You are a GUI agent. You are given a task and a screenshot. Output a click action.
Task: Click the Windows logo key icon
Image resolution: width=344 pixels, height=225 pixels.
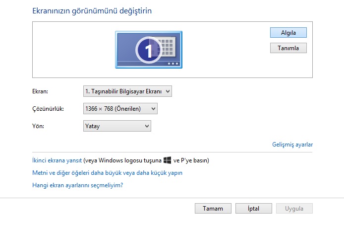point(168,160)
